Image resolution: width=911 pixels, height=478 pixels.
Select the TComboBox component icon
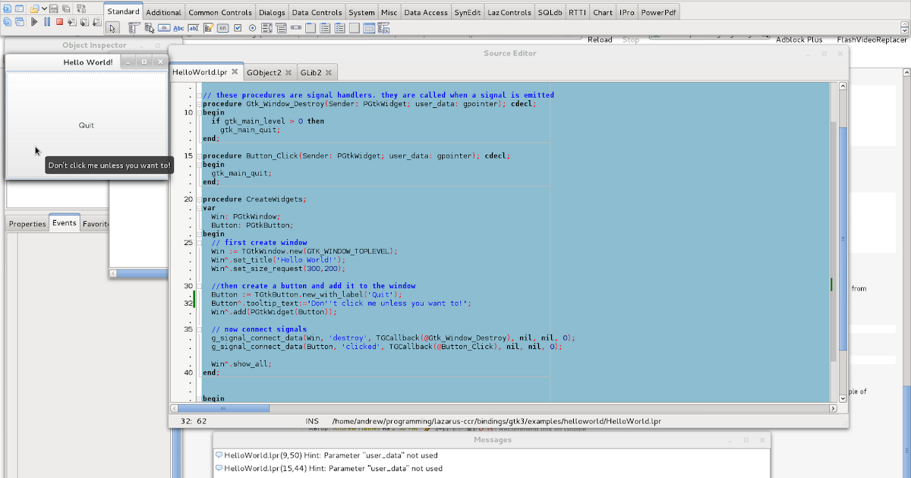tap(281, 28)
